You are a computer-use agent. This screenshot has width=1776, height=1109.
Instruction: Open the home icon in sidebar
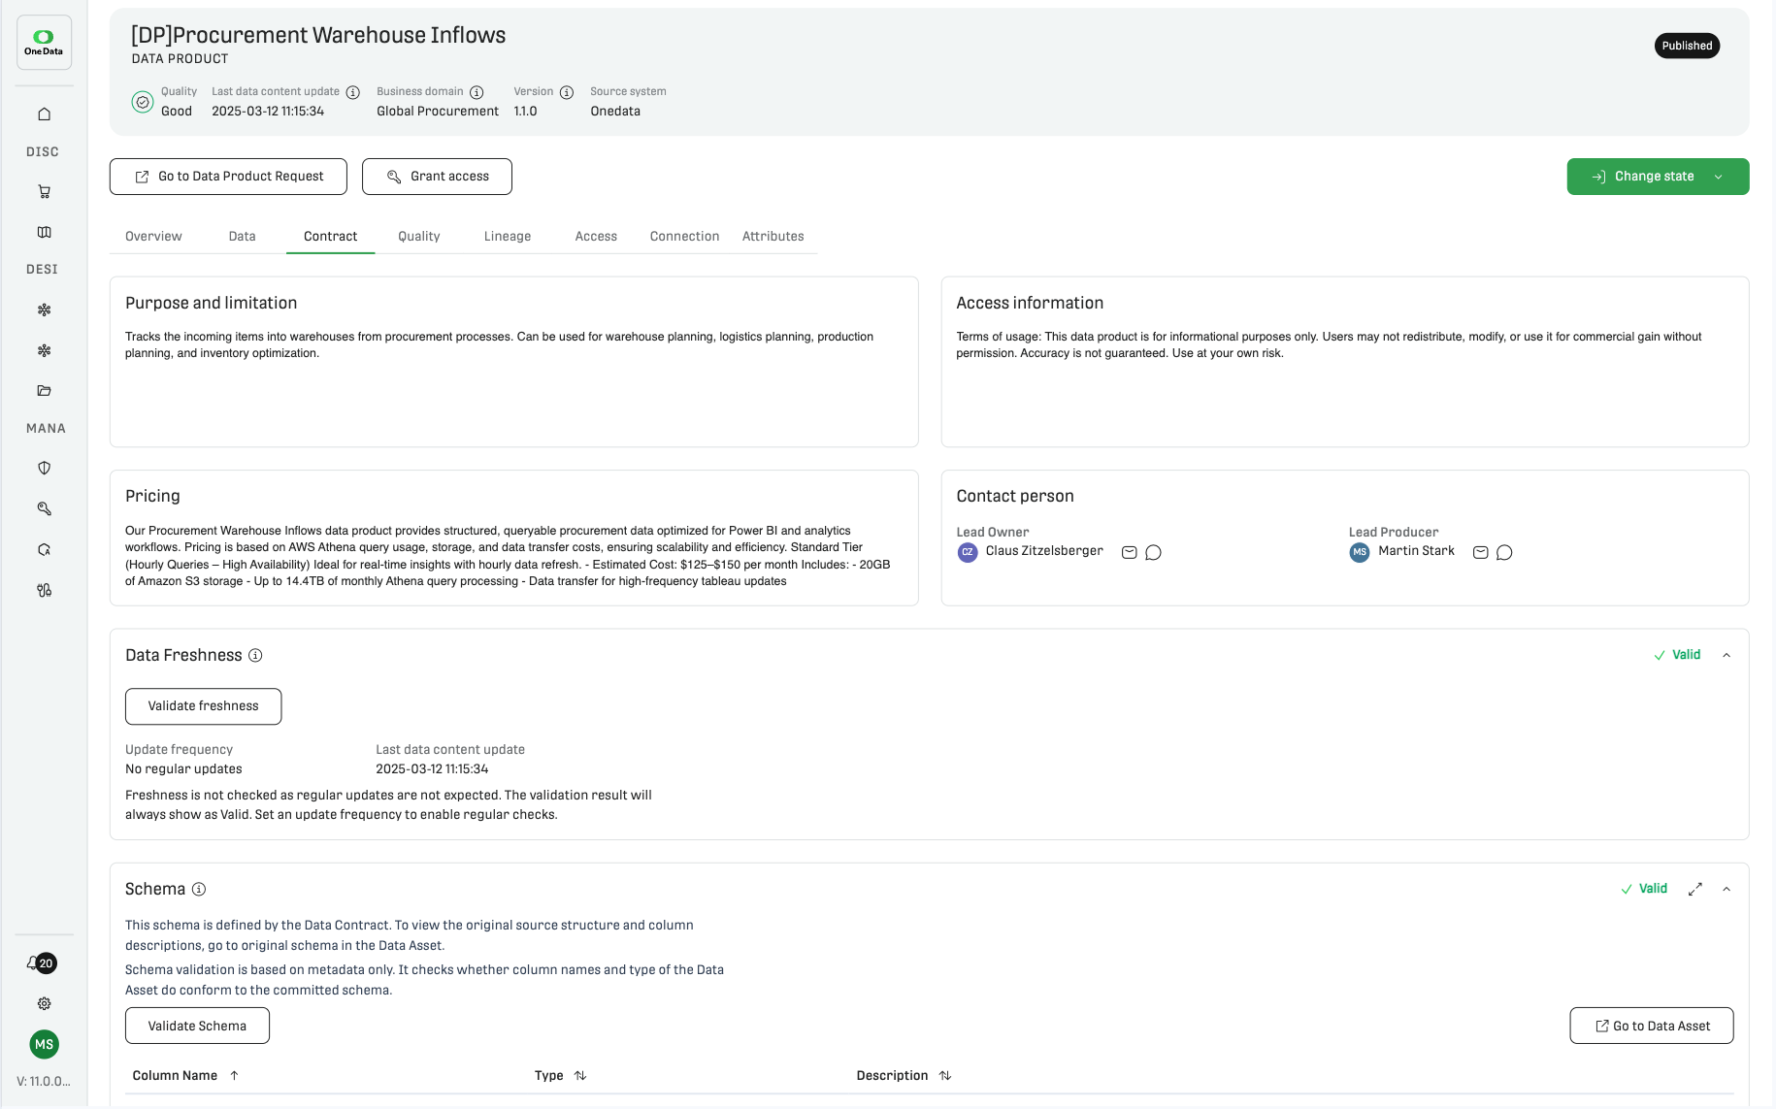click(44, 114)
